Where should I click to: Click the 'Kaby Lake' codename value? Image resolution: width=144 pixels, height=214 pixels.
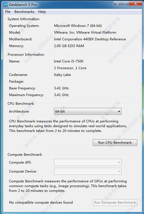point(62,75)
